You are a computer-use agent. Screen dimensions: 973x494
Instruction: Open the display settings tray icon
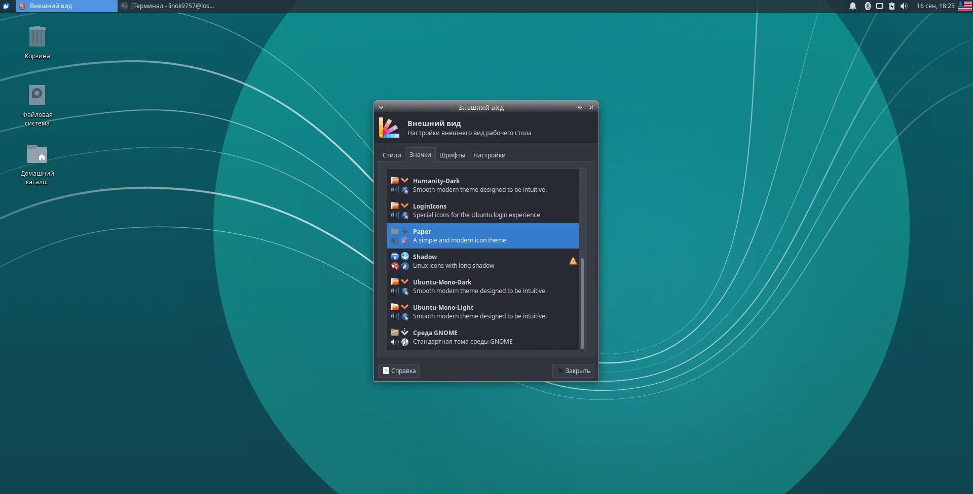point(880,6)
